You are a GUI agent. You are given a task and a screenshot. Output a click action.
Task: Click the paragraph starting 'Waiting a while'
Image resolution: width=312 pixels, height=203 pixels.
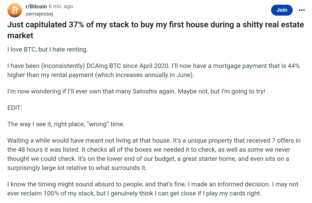pyautogui.click(x=154, y=154)
